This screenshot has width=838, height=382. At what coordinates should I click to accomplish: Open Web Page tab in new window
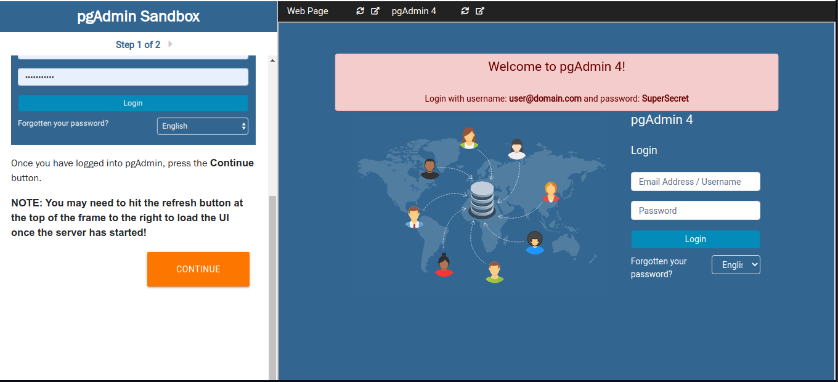coord(375,11)
